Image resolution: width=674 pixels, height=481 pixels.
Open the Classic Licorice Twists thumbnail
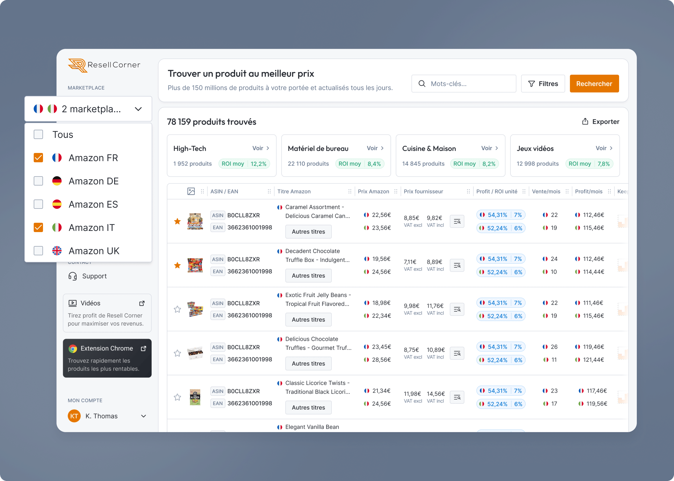pos(195,397)
